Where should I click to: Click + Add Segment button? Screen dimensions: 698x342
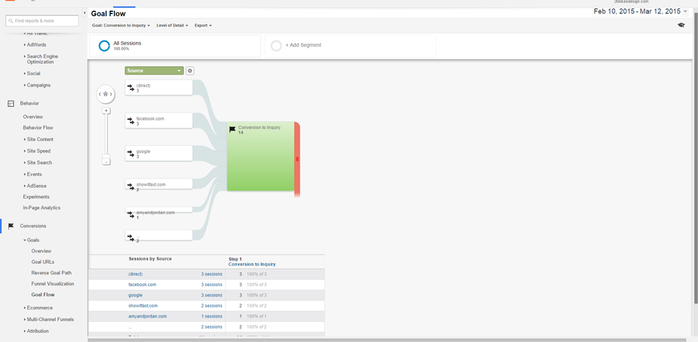pyautogui.click(x=303, y=45)
